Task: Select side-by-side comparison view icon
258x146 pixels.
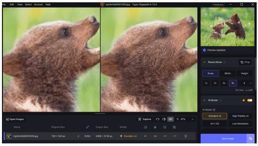Action: [170, 119]
